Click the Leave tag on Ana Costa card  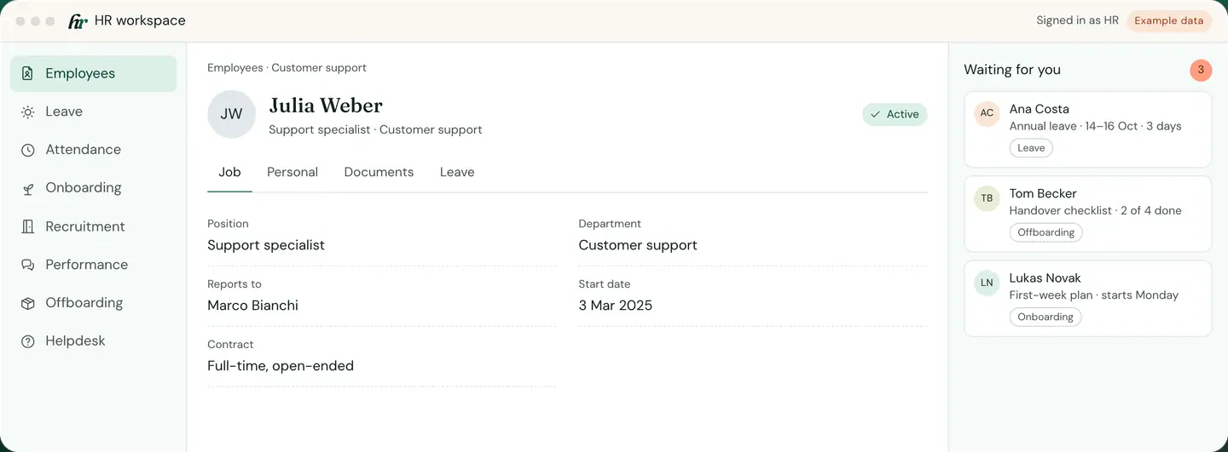1031,148
